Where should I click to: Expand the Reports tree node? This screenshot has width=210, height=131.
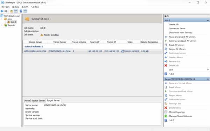click(x=2, y=25)
